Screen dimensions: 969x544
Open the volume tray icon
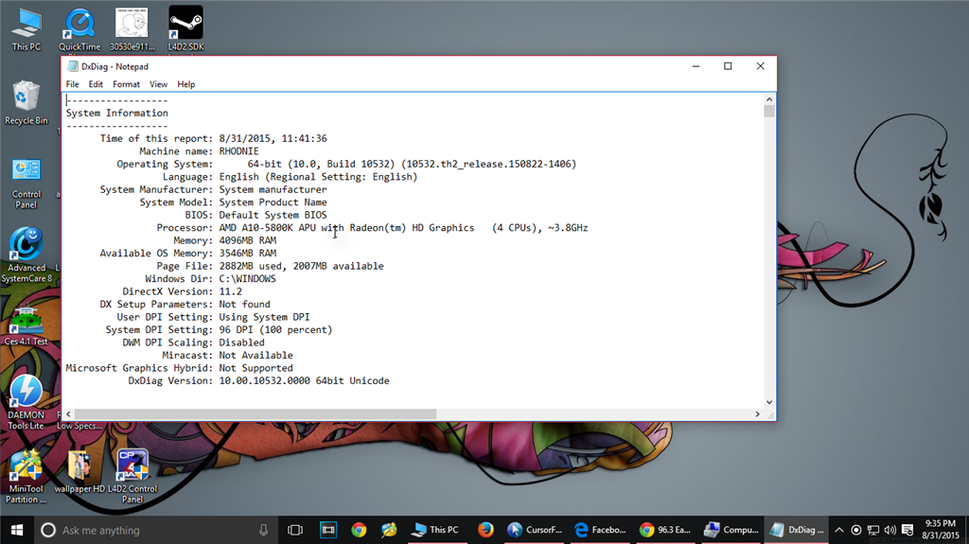tap(890, 530)
